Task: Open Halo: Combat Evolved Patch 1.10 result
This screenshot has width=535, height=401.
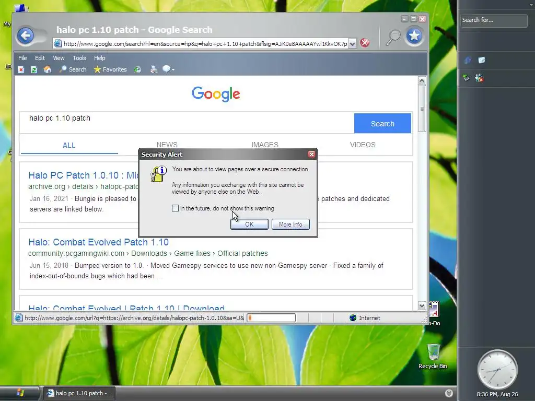Action: (98, 242)
